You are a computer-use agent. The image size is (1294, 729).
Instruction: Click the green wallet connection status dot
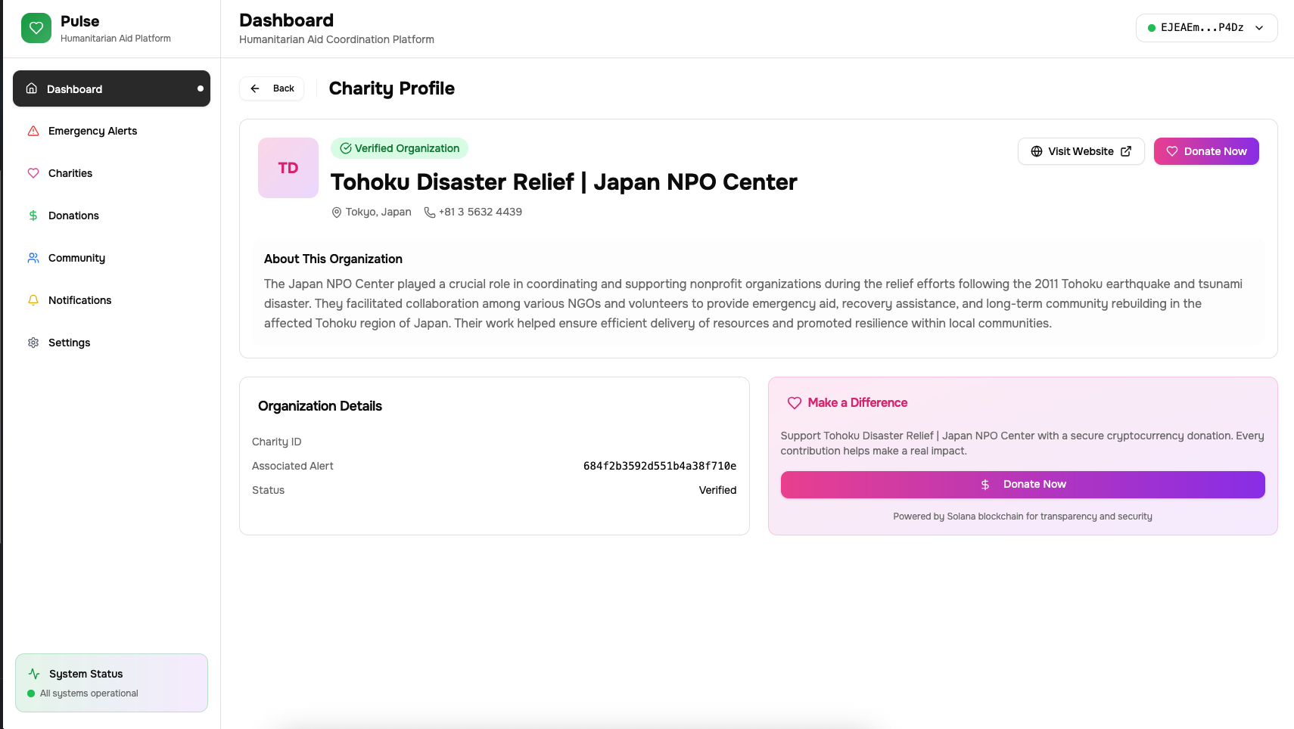[x=1152, y=28]
